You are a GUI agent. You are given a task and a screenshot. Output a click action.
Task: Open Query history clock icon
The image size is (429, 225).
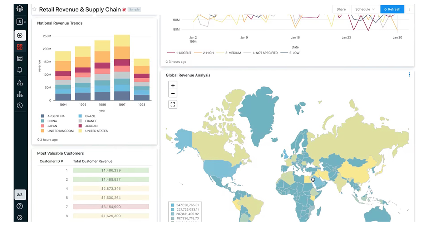click(x=20, y=105)
